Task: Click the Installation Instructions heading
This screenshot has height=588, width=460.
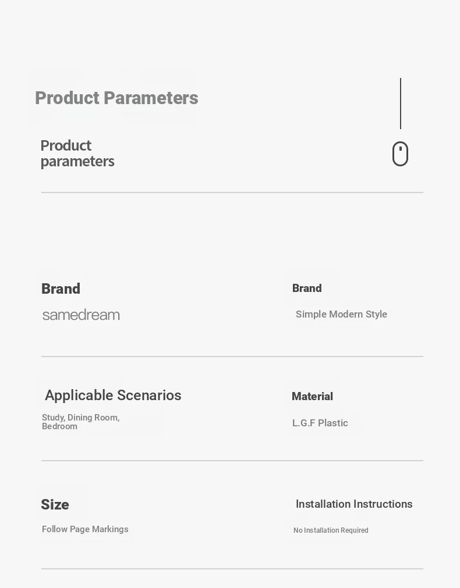Action: coord(354,504)
